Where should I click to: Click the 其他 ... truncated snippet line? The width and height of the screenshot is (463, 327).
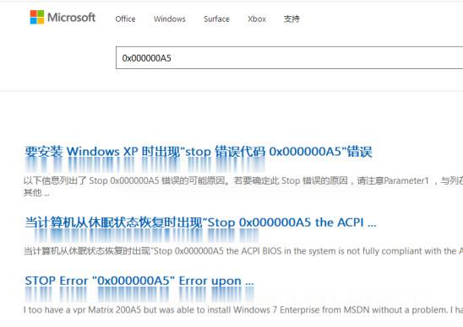[36, 193]
